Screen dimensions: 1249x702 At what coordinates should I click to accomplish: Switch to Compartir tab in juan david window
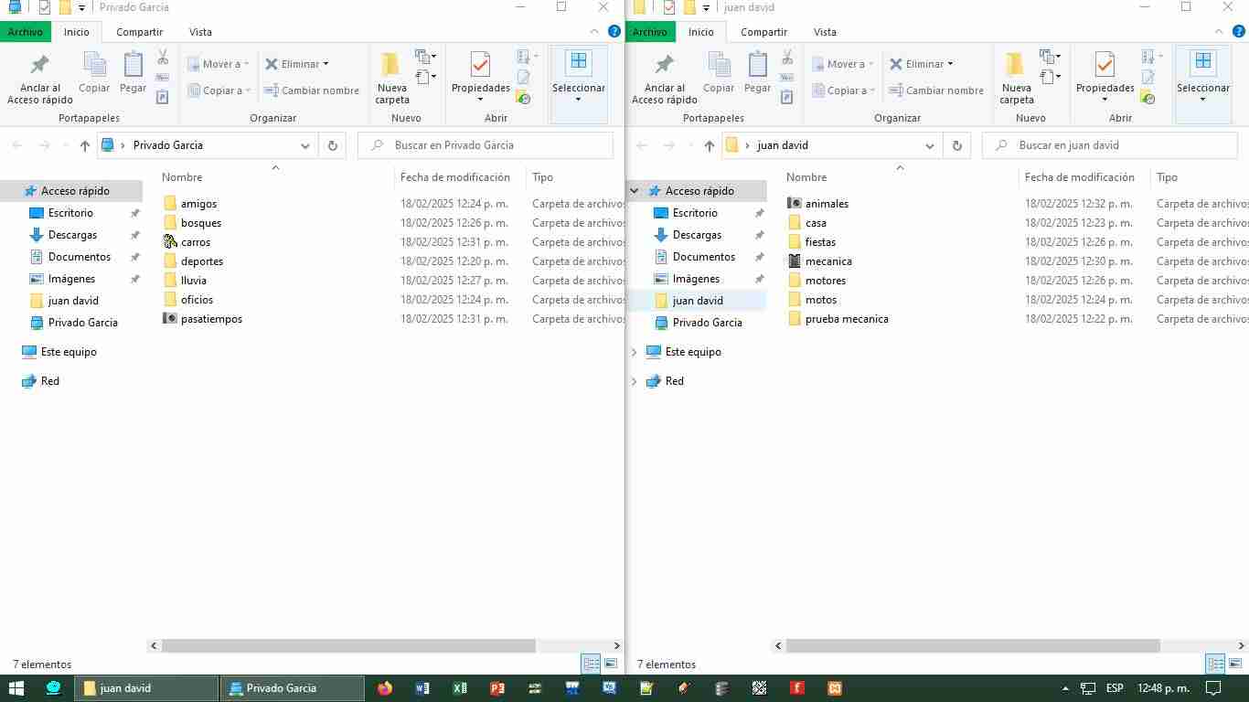pos(763,32)
